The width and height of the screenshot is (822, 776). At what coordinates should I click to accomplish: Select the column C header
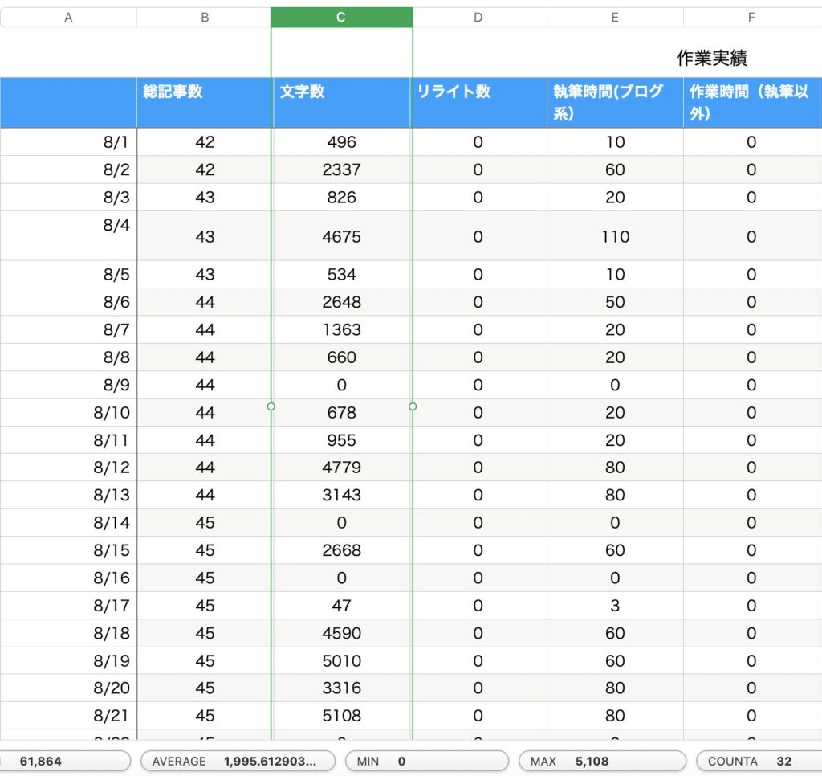coord(341,18)
